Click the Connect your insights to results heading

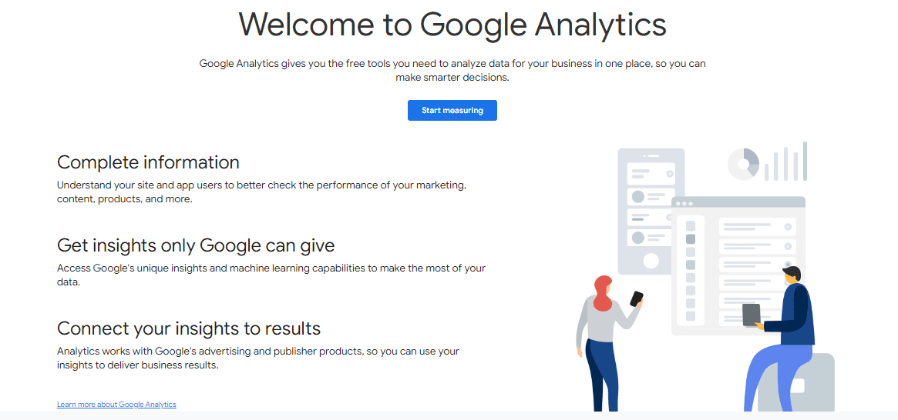188,328
